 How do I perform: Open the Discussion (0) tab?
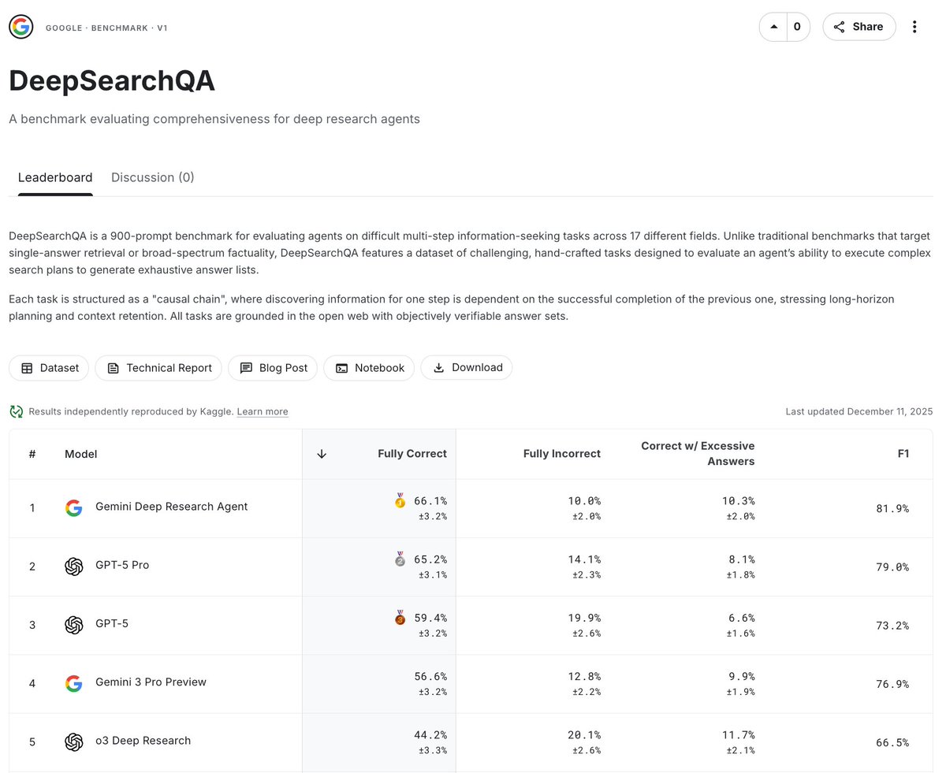tap(153, 177)
